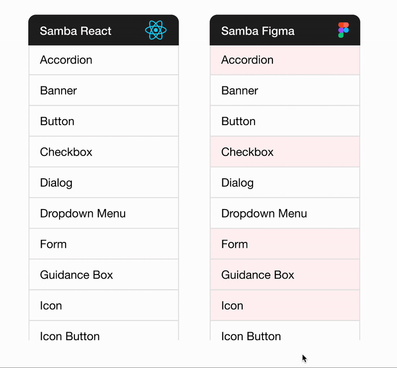
Task: Click Guidance Box in Samba React list
Action: 104,275
